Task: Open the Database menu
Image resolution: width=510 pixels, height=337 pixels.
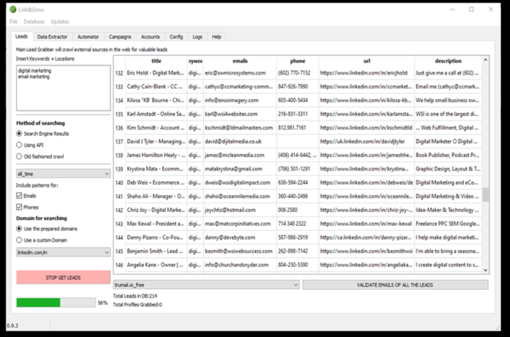Action: pyautogui.click(x=34, y=22)
